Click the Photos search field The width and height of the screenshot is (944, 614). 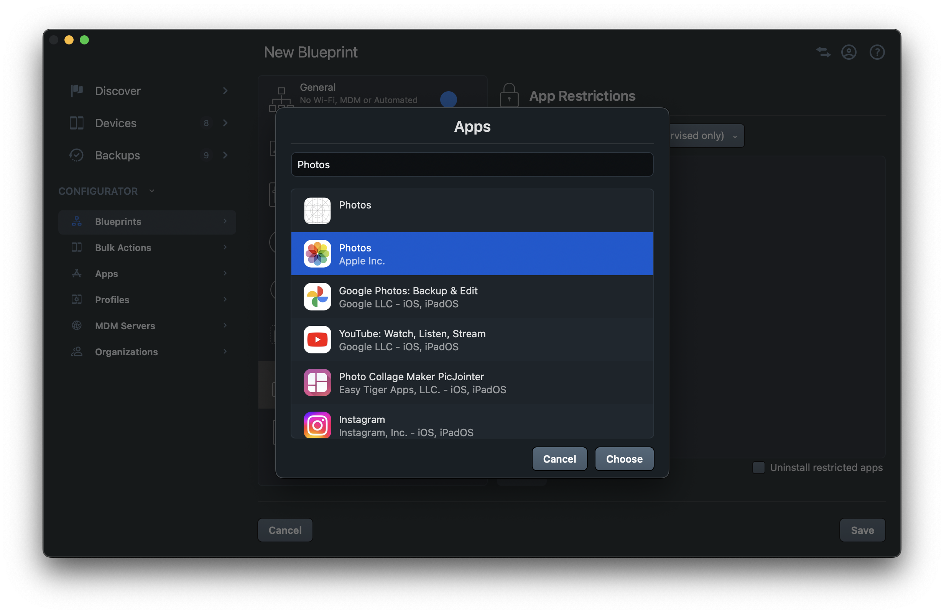click(472, 164)
